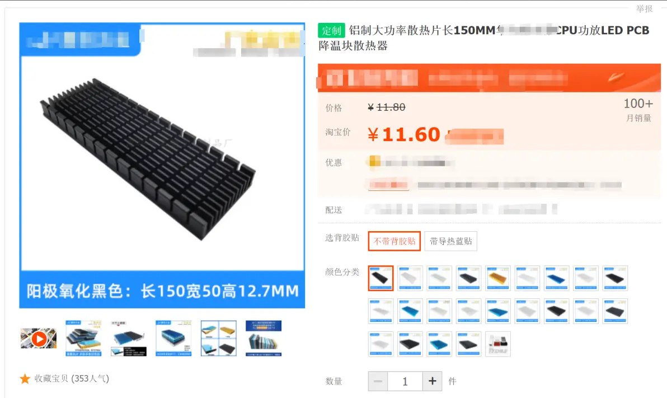Image resolution: width=667 pixels, height=398 pixels.
Task: Click the quantity input field
Action: 405,381
